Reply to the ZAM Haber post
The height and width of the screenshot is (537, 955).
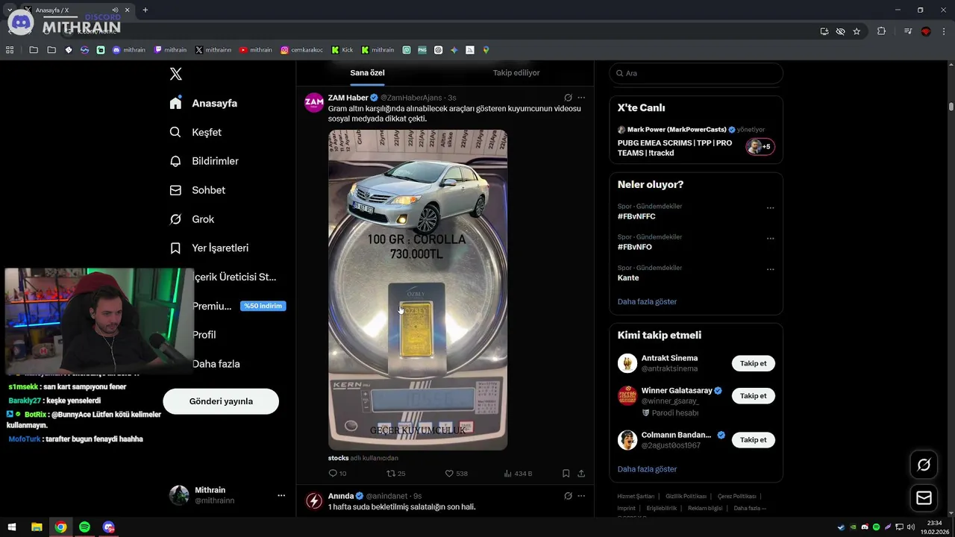[337, 474]
